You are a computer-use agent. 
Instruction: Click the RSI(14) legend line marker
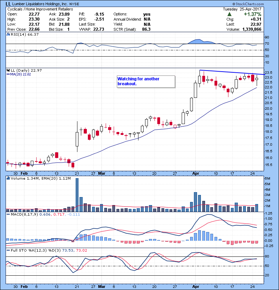tap(8, 35)
